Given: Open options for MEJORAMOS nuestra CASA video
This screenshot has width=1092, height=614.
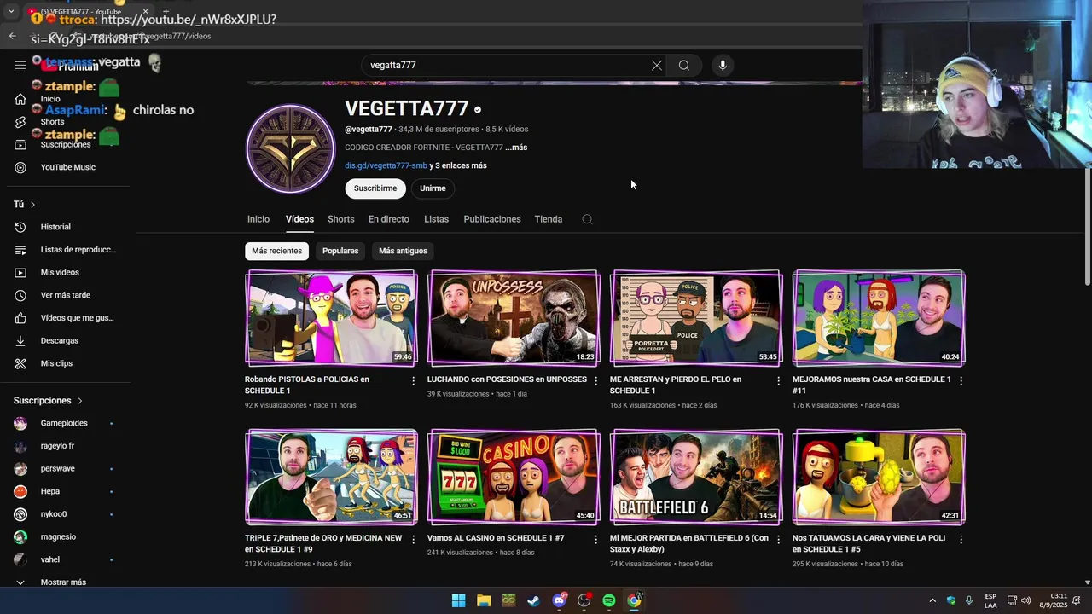Looking at the screenshot, I should [961, 380].
